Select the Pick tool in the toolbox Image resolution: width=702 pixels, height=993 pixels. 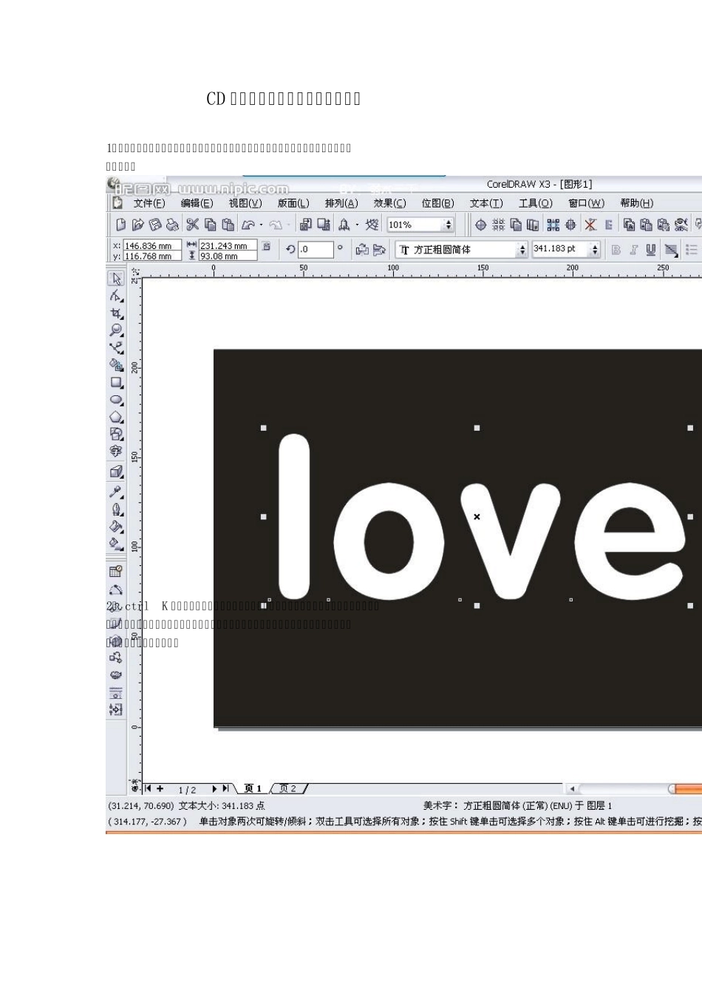pyautogui.click(x=116, y=279)
